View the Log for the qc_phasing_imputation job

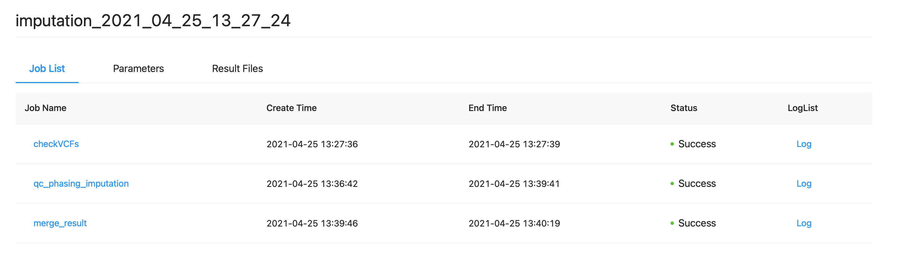pos(804,184)
